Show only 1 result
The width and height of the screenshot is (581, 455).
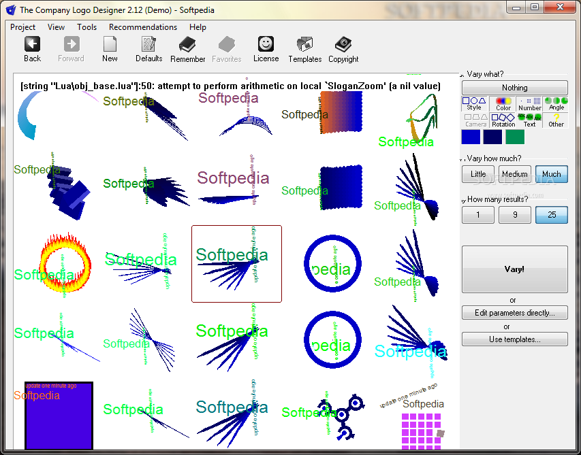coord(478,214)
